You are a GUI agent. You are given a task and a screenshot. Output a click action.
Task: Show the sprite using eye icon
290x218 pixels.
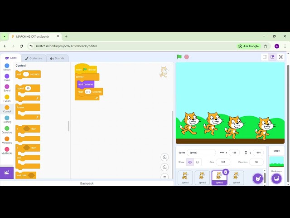(190, 162)
